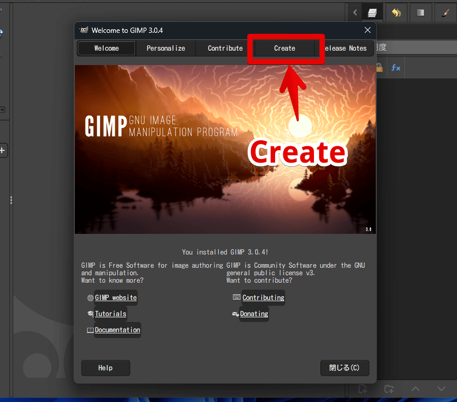Open the GIMP website link
Viewport: 457px width, 402px height.
pos(116,298)
